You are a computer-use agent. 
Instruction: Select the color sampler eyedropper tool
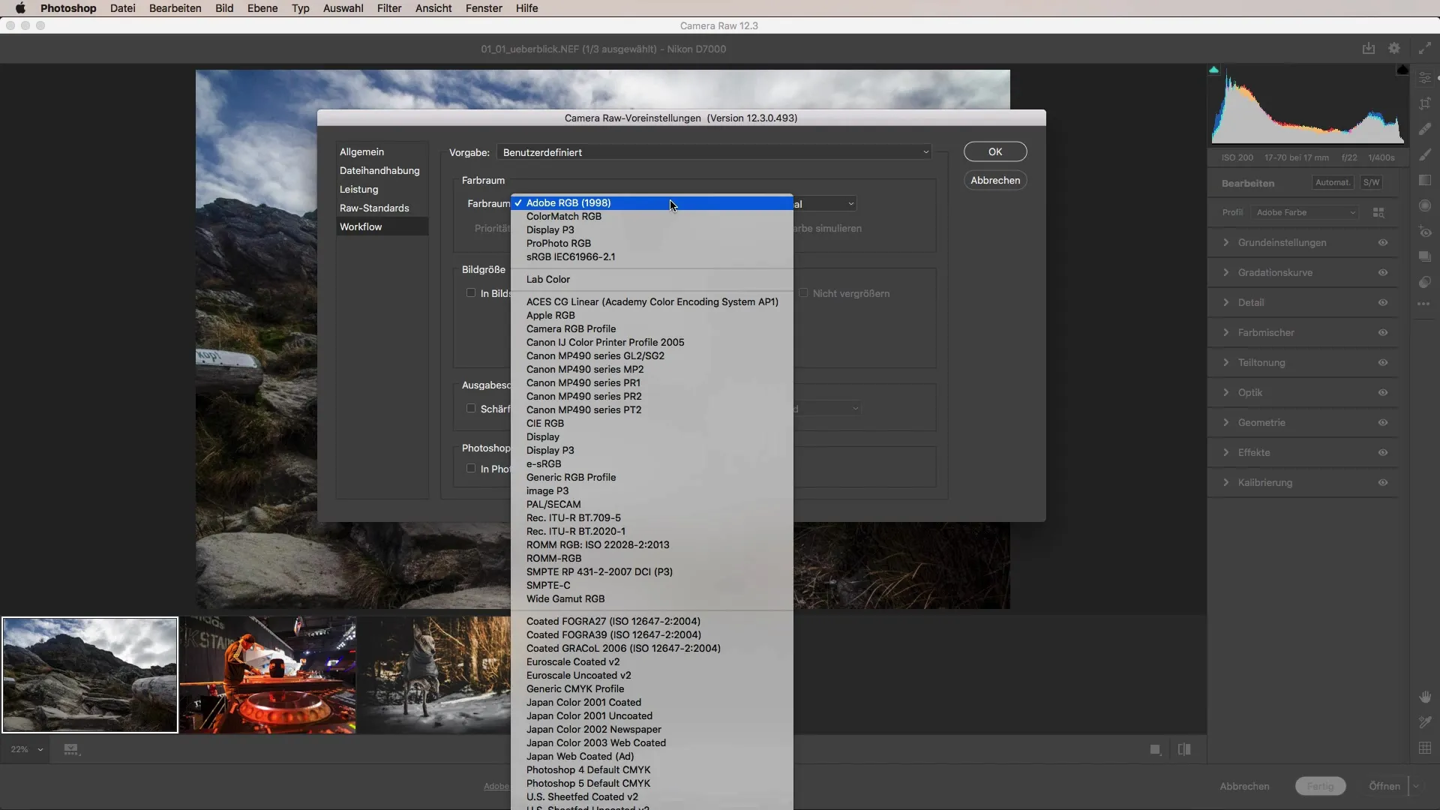tap(1425, 722)
